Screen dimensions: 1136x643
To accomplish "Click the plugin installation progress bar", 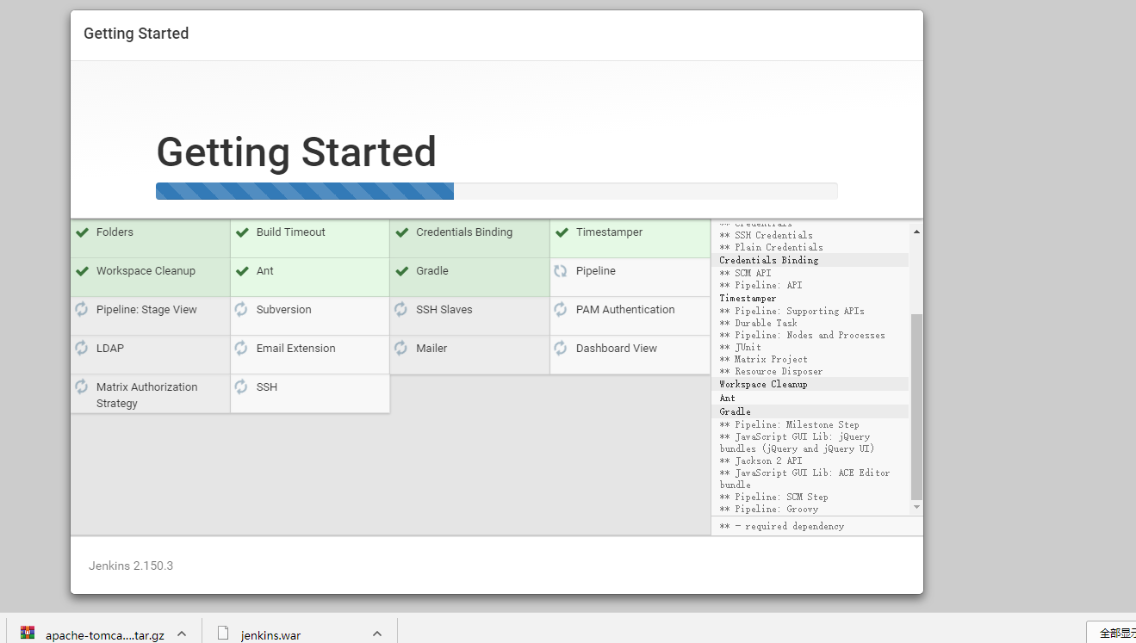I will (497, 191).
